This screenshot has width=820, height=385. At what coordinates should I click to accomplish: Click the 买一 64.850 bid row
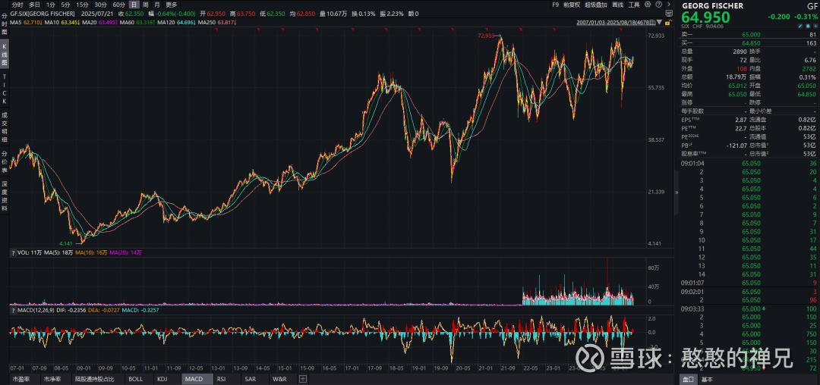(749, 43)
